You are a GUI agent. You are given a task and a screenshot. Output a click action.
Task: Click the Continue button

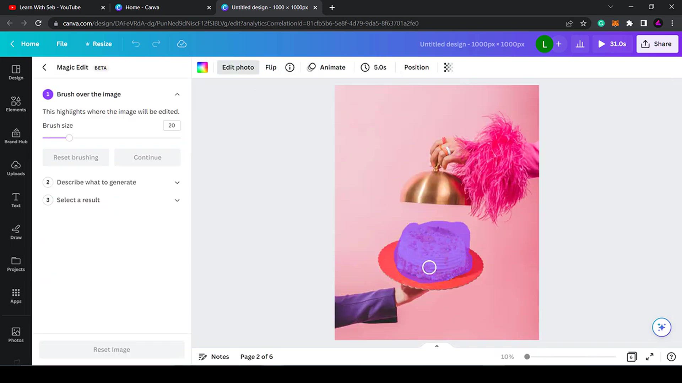[147, 157]
